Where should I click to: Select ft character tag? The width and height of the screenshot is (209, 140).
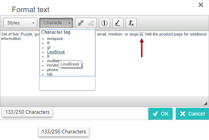(x=48, y=43)
